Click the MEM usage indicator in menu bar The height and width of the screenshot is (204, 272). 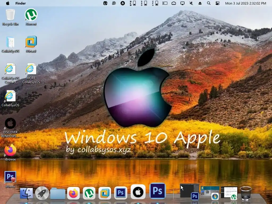click(x=133, y=3)
